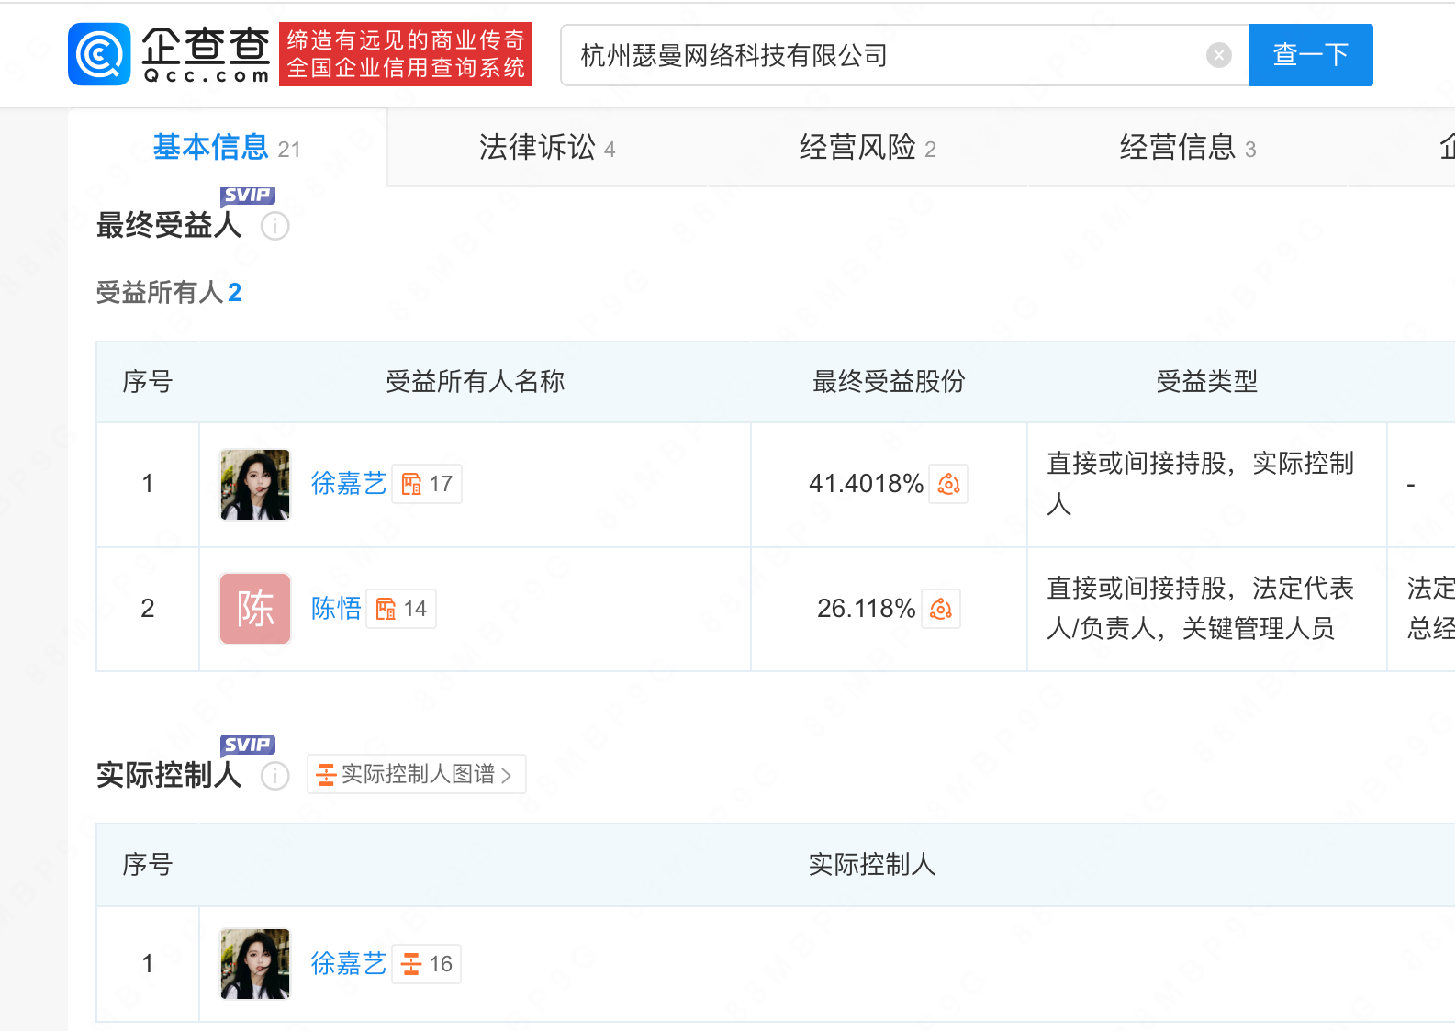Click the 查一下 search button
The image size is (1456, 1032).
(1310, 55)
